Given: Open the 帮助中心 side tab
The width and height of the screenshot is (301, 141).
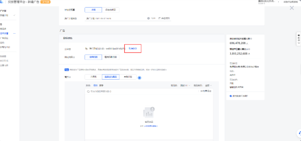Looking at the screenshot, I should [x=299, y=39].
